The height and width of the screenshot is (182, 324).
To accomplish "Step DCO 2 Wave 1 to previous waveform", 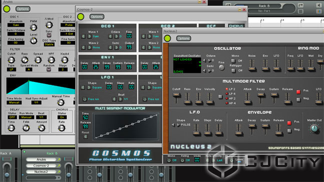I will point(143,36).
